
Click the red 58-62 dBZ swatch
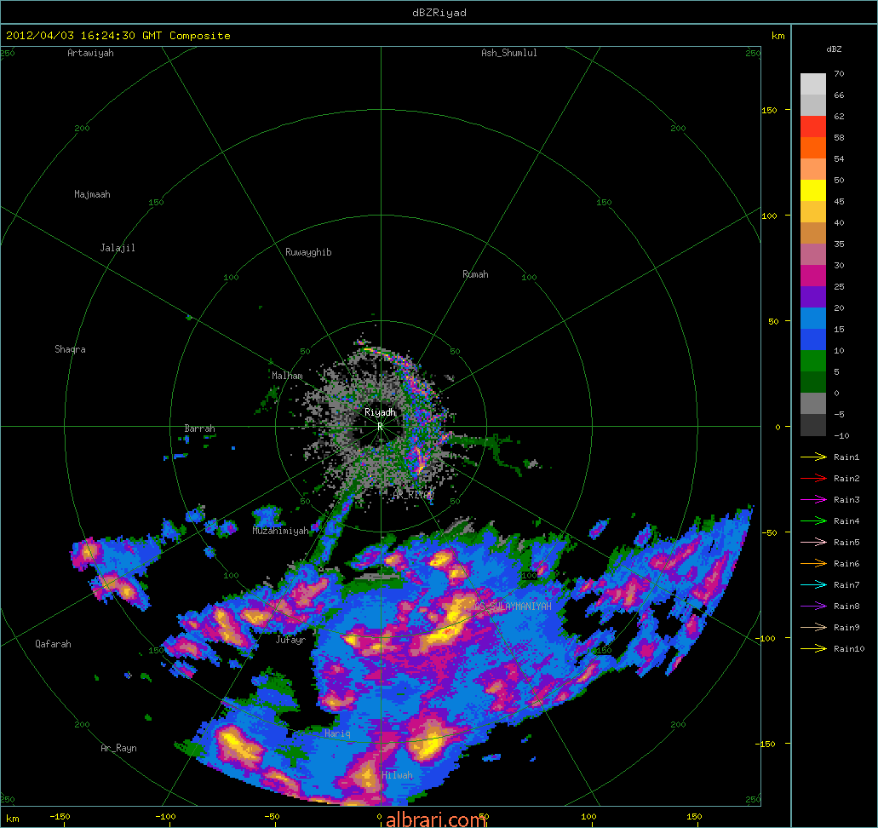(x=813, y=127)
